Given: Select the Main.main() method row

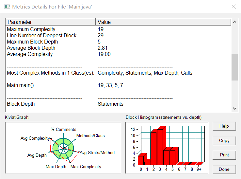Looking at the screenshot, I should pos(118,85).
